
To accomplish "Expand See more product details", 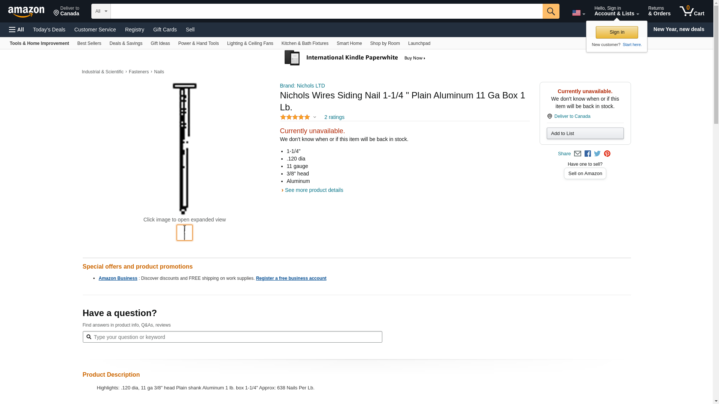I will 314,190.
